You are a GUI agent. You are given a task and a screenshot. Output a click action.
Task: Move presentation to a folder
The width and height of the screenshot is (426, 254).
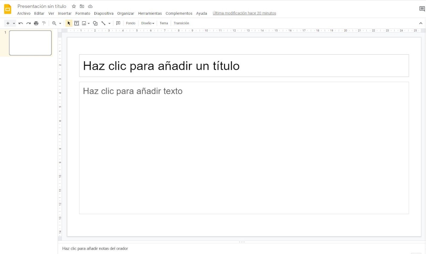pos(82,6)
